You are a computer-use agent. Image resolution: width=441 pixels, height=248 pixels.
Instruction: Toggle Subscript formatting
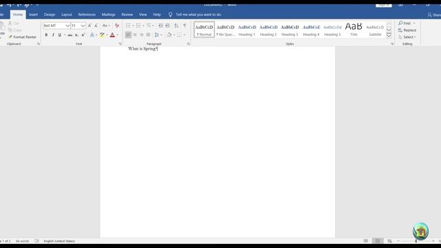pyautogui.click(x=76, y=35)
